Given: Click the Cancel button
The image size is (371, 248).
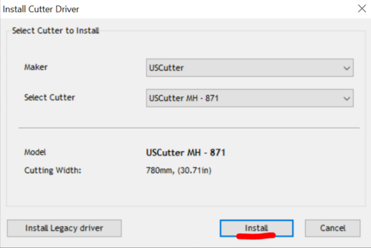Looking at the screenshot, I should coord(332,228).
